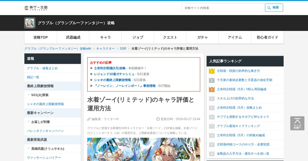Image resolution: width=308 pixels, height=161 pixels.
Task: Click the 編集者：ライターH text
Action: (x=105, y=119)
